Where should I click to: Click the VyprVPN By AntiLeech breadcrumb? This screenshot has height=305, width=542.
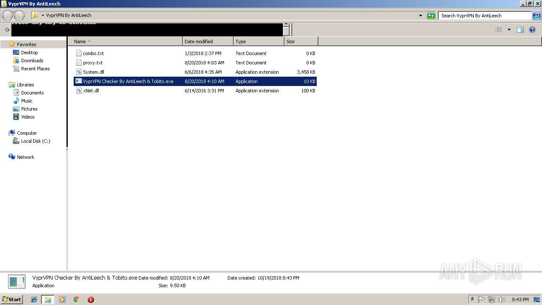69,15
